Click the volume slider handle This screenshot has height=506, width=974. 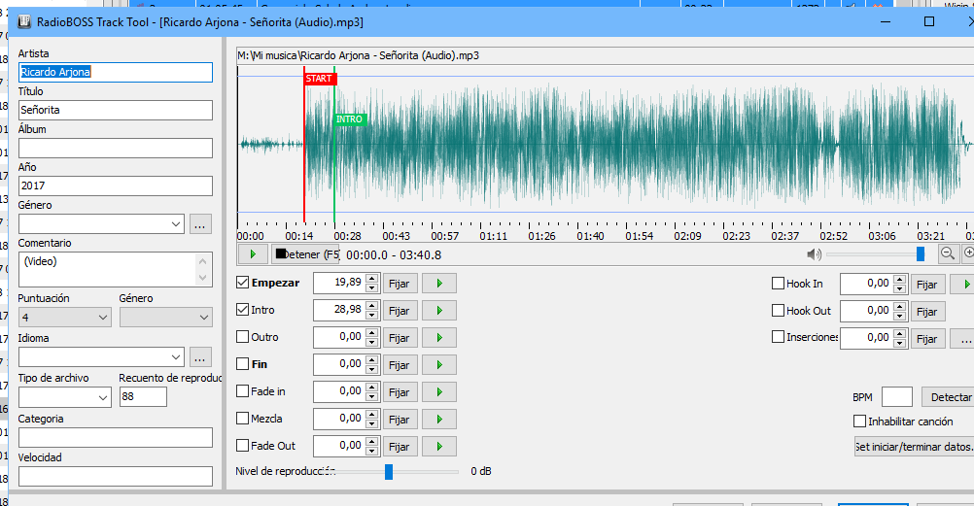pyautogui.click(x=921, y=253)
